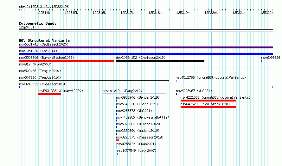Click the nsv3248031 thin blue line
This screenshot has width=282, height=166.
pyautogui.click(x=146, y=87)
